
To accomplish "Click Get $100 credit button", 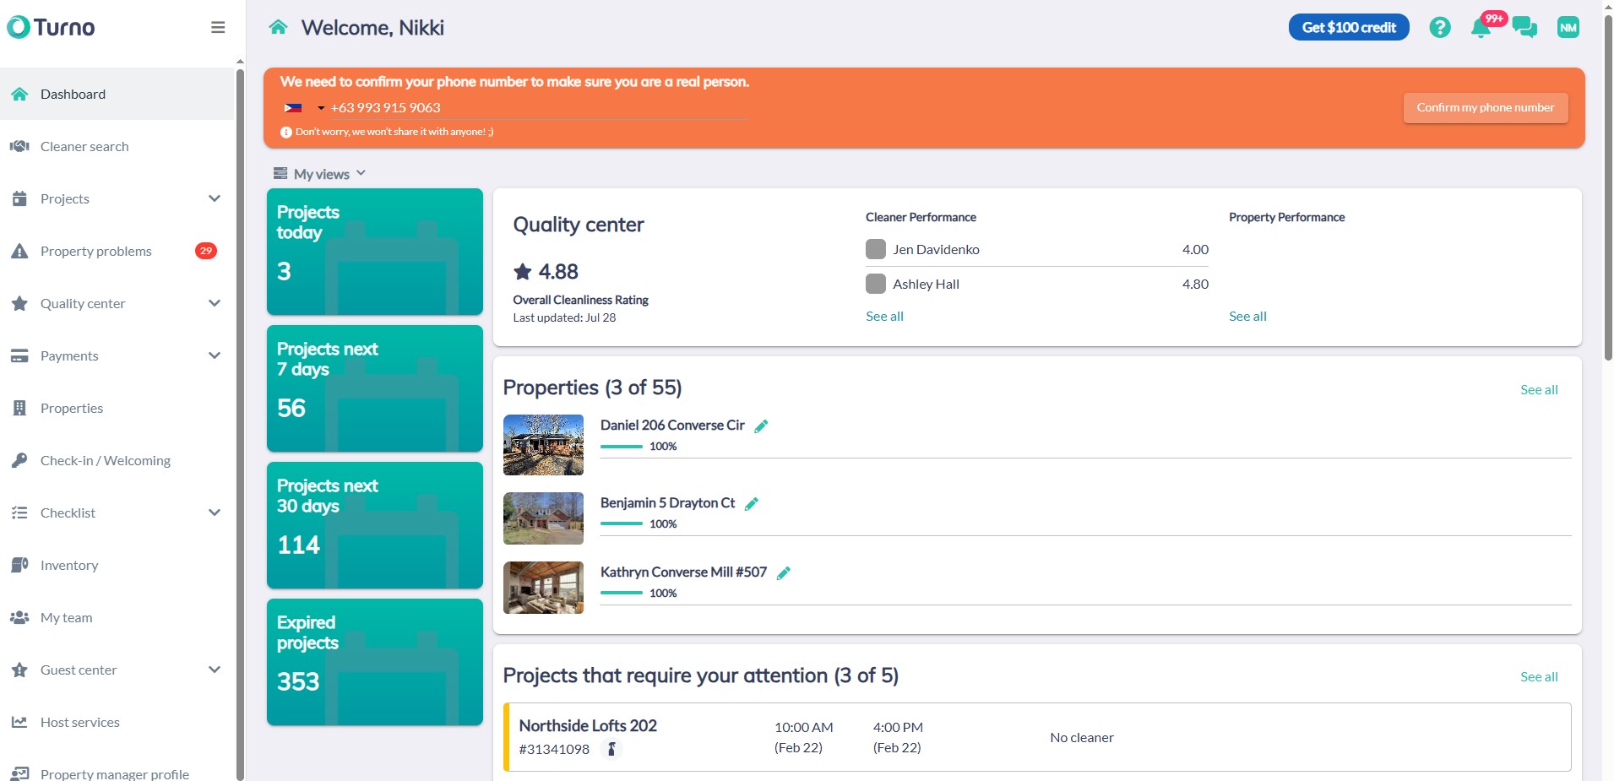I will coord(1349,28).
